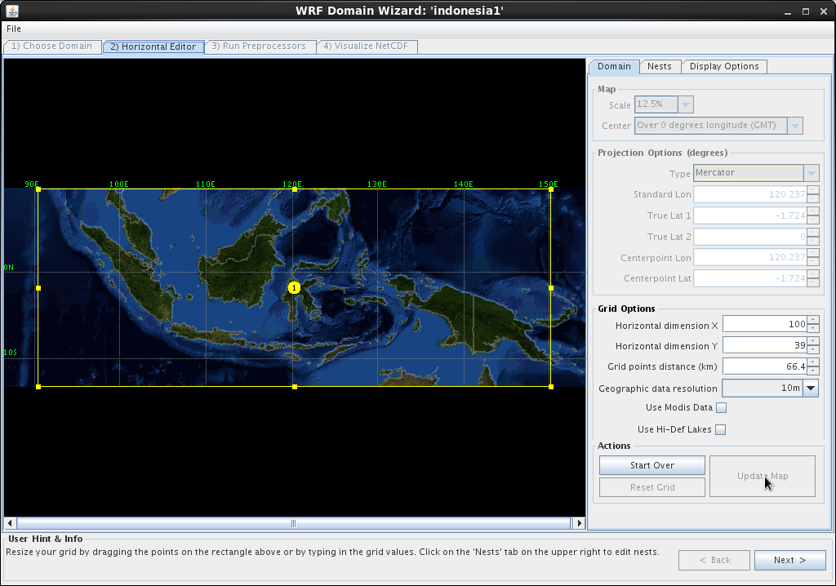Close the WRF Domain Wizard window
Screen dimensions: 836x586
coord(824,11)
